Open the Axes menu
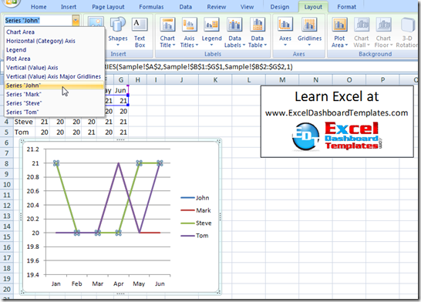The image size is (421, 302). click(x=285, y=32)
